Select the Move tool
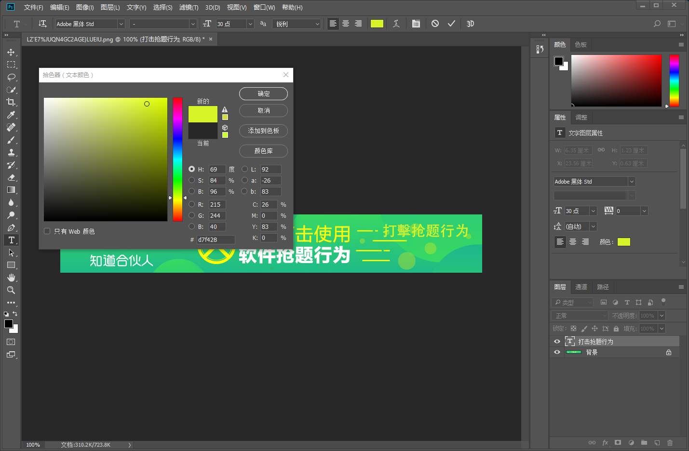The image size is (689, 451). (x=11, y=52)
